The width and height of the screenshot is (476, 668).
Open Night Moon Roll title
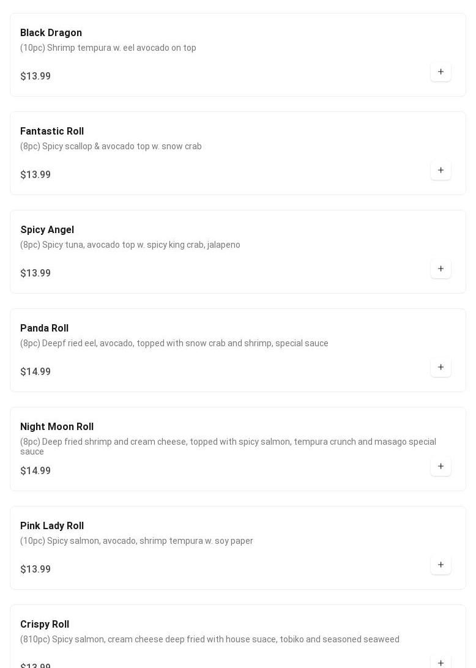(57, 427)
